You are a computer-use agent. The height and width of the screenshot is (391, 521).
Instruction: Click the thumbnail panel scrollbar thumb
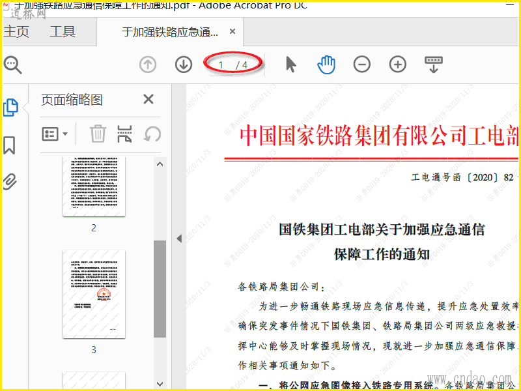coord(160,289)
